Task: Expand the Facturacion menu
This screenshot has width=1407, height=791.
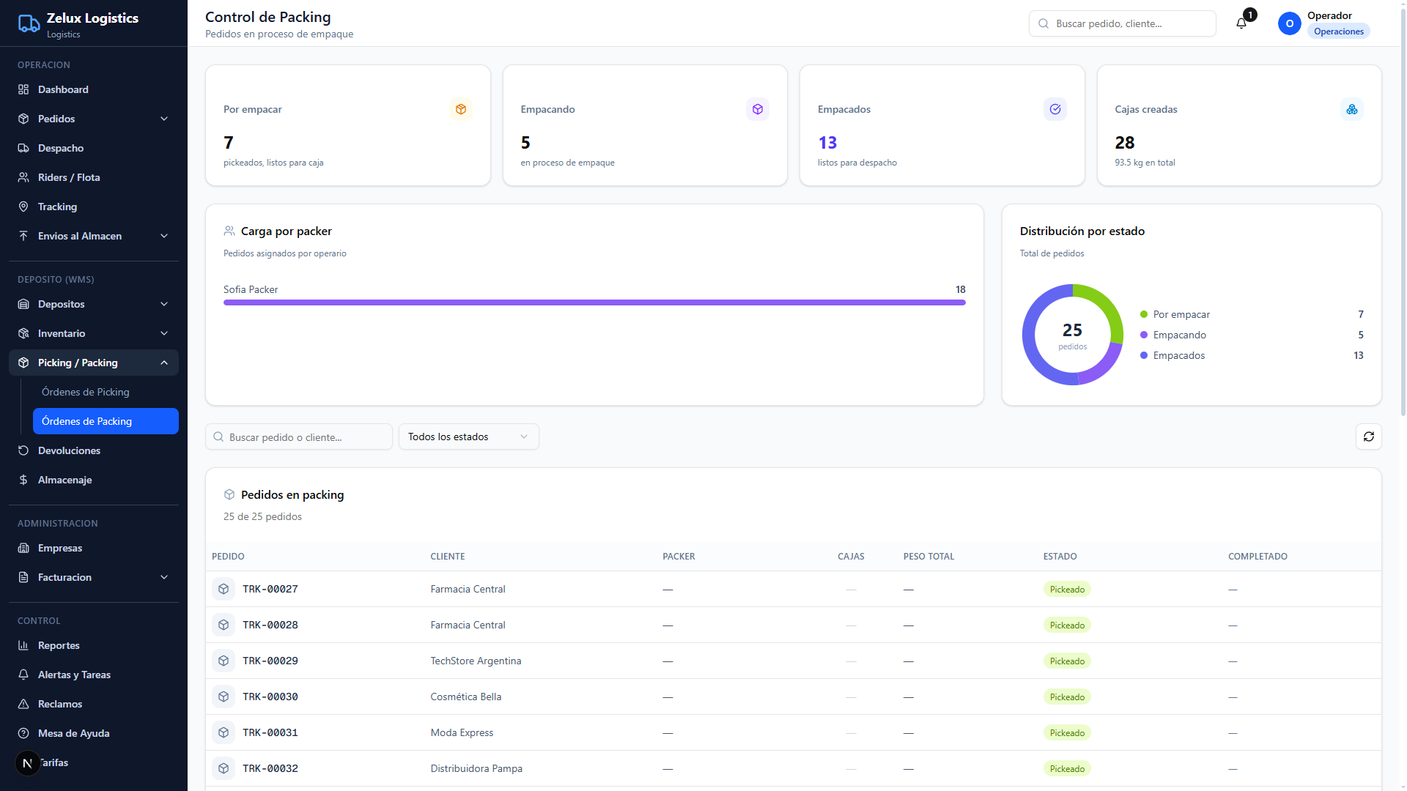Action: pos(94,577)
